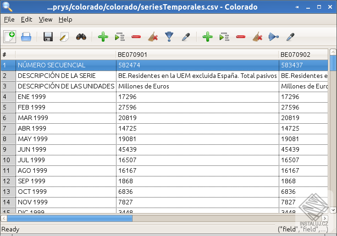Select the JUL 1999 cell
This screenshot has width=337, height=236.
[x=66, y=160]
